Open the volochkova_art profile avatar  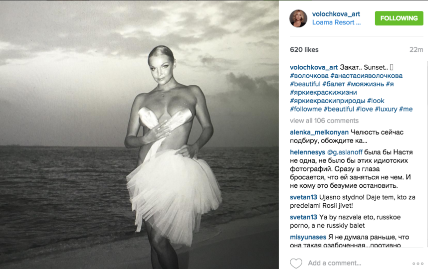tap(298, 18)
